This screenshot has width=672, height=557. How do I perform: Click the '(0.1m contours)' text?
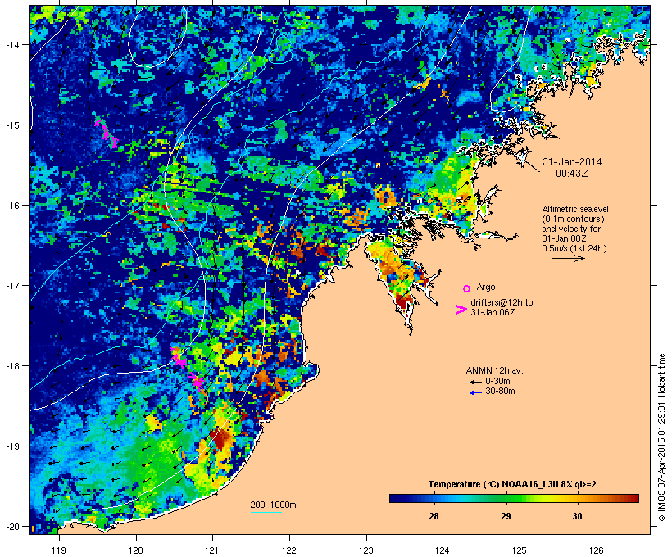[573, 219]
